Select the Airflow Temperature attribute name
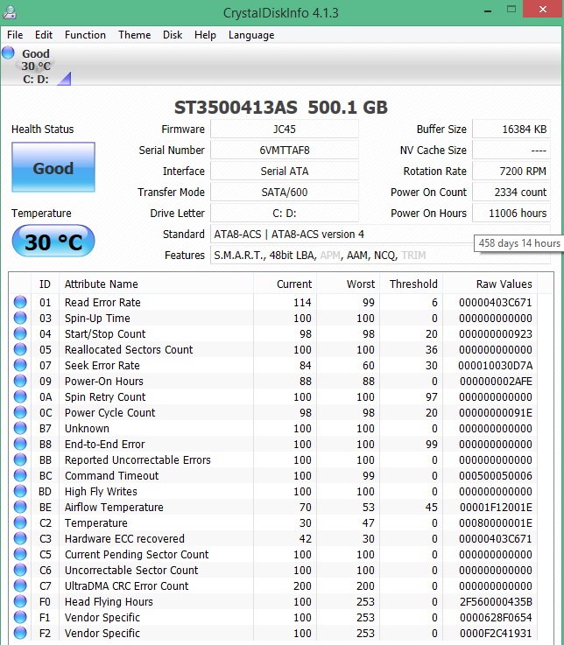564x645 pixels. pos(114,508)
